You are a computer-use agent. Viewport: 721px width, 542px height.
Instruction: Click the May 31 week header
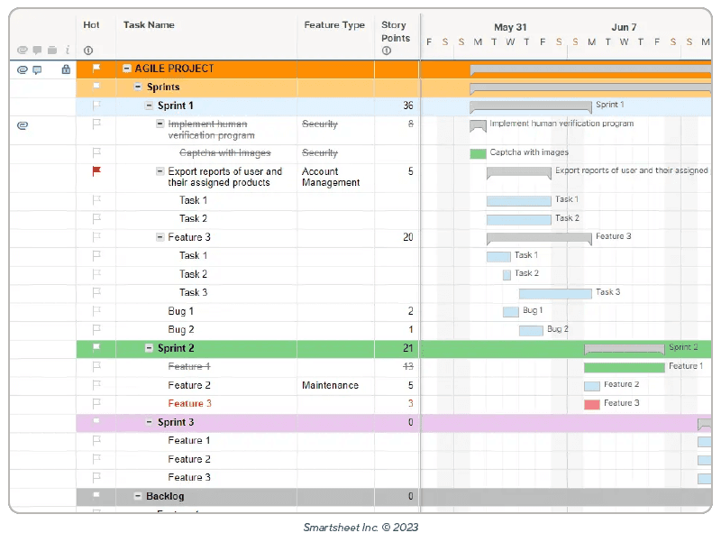click(510, 27)
